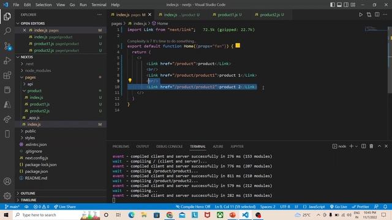The width and height of the screenshot is (392, 220).
Task: Switch to the product1.js editor tab
Action: (x=227, y=15)
